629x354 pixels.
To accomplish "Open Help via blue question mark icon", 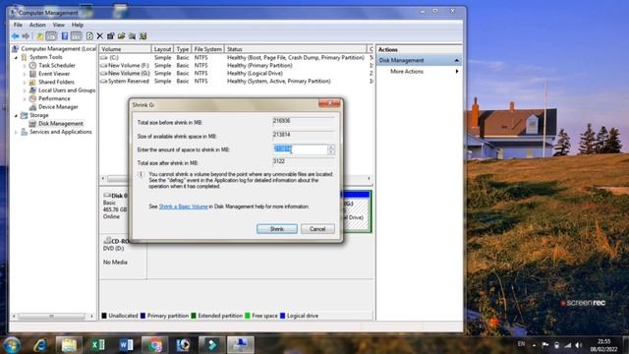I will [x=64, y=36].
